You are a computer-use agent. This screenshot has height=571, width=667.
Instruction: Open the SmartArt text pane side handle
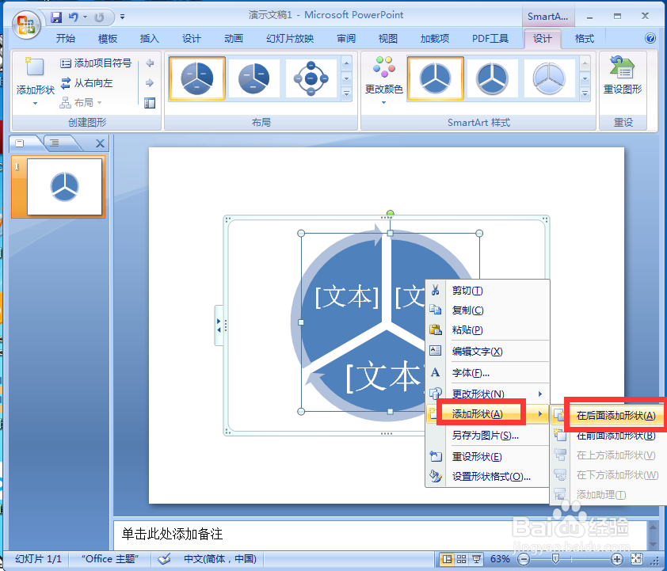point(219,325)
